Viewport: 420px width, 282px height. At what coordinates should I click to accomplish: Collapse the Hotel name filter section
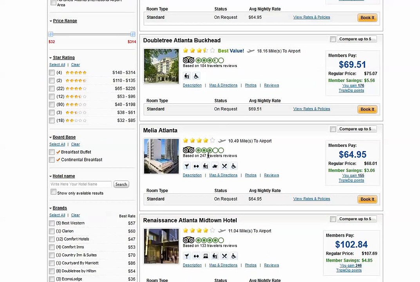point(64,176)
